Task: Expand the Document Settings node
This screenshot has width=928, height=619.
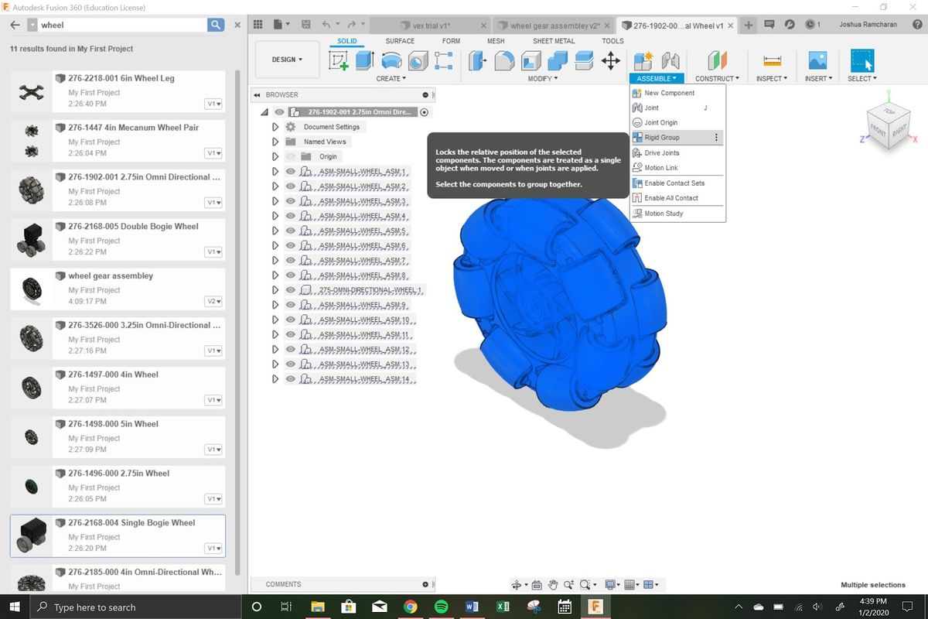Action: coord(275,127)
